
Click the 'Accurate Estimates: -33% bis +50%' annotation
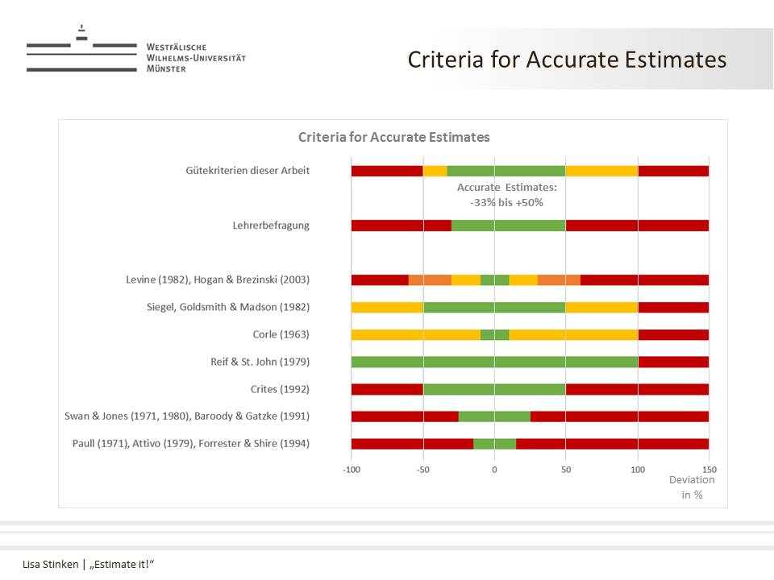click(506, 194)
